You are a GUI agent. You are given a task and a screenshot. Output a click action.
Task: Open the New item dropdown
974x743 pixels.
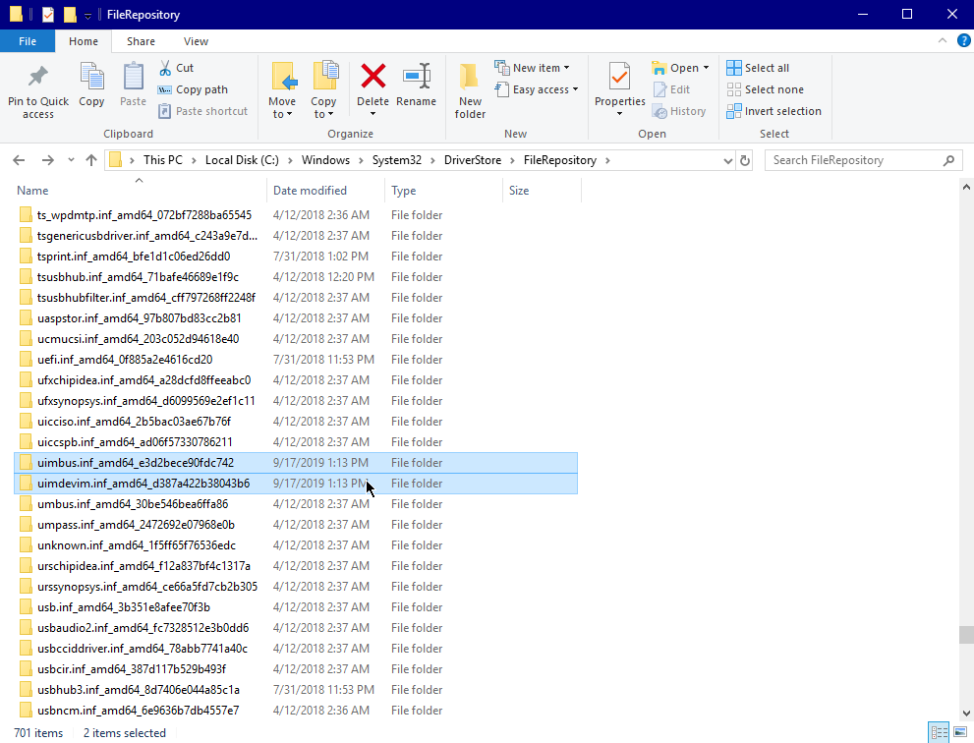click(x=533, y=68)
